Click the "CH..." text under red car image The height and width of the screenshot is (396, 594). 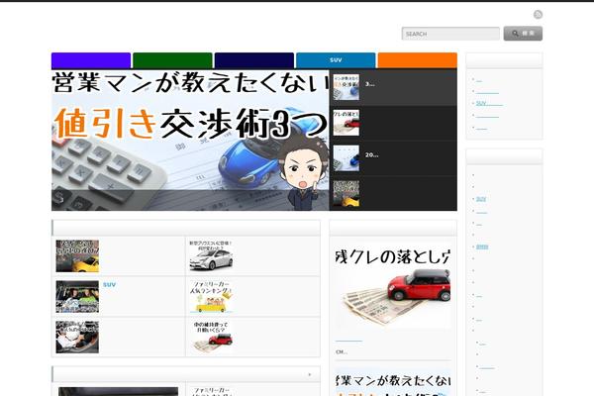pyautogui.click(x=342, y=352)
